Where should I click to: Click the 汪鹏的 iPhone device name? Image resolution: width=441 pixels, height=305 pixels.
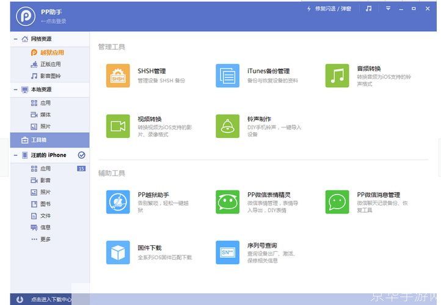pos(48,155)
